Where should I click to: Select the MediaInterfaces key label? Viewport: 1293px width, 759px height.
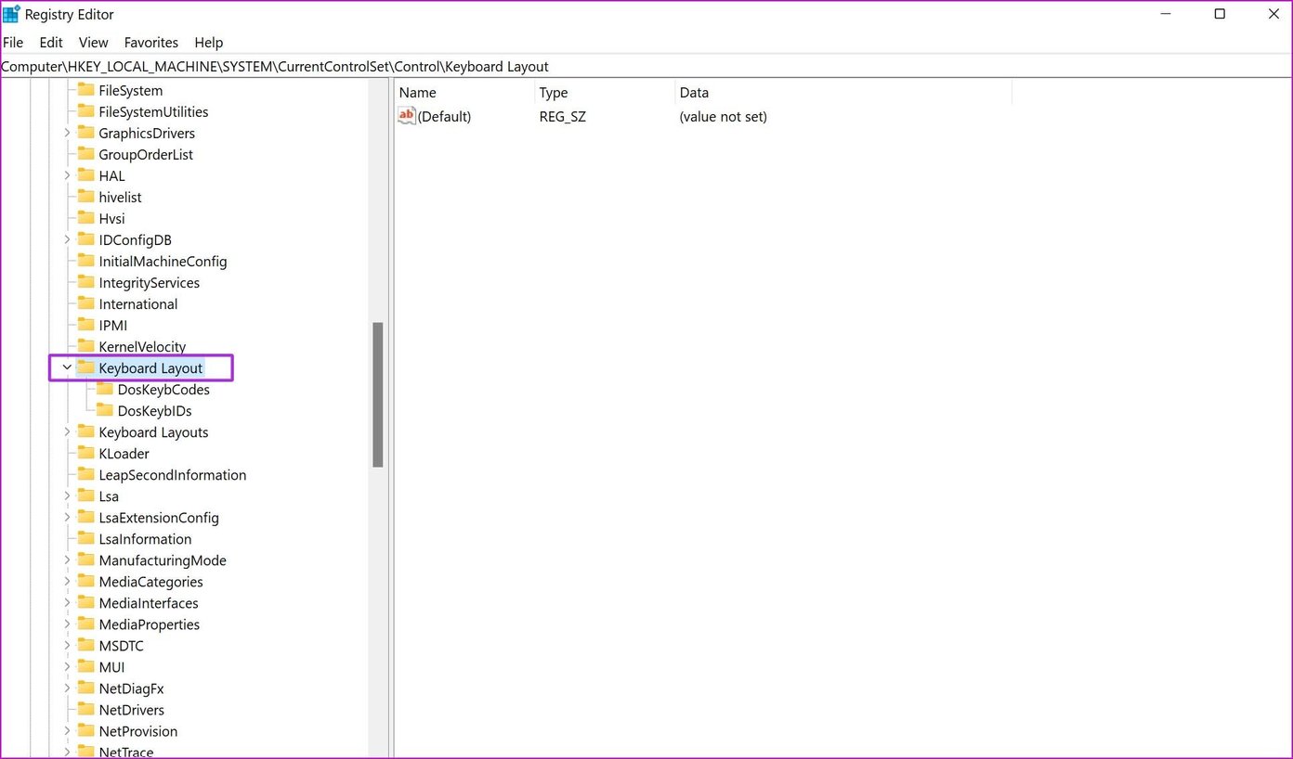click(149, 603)
